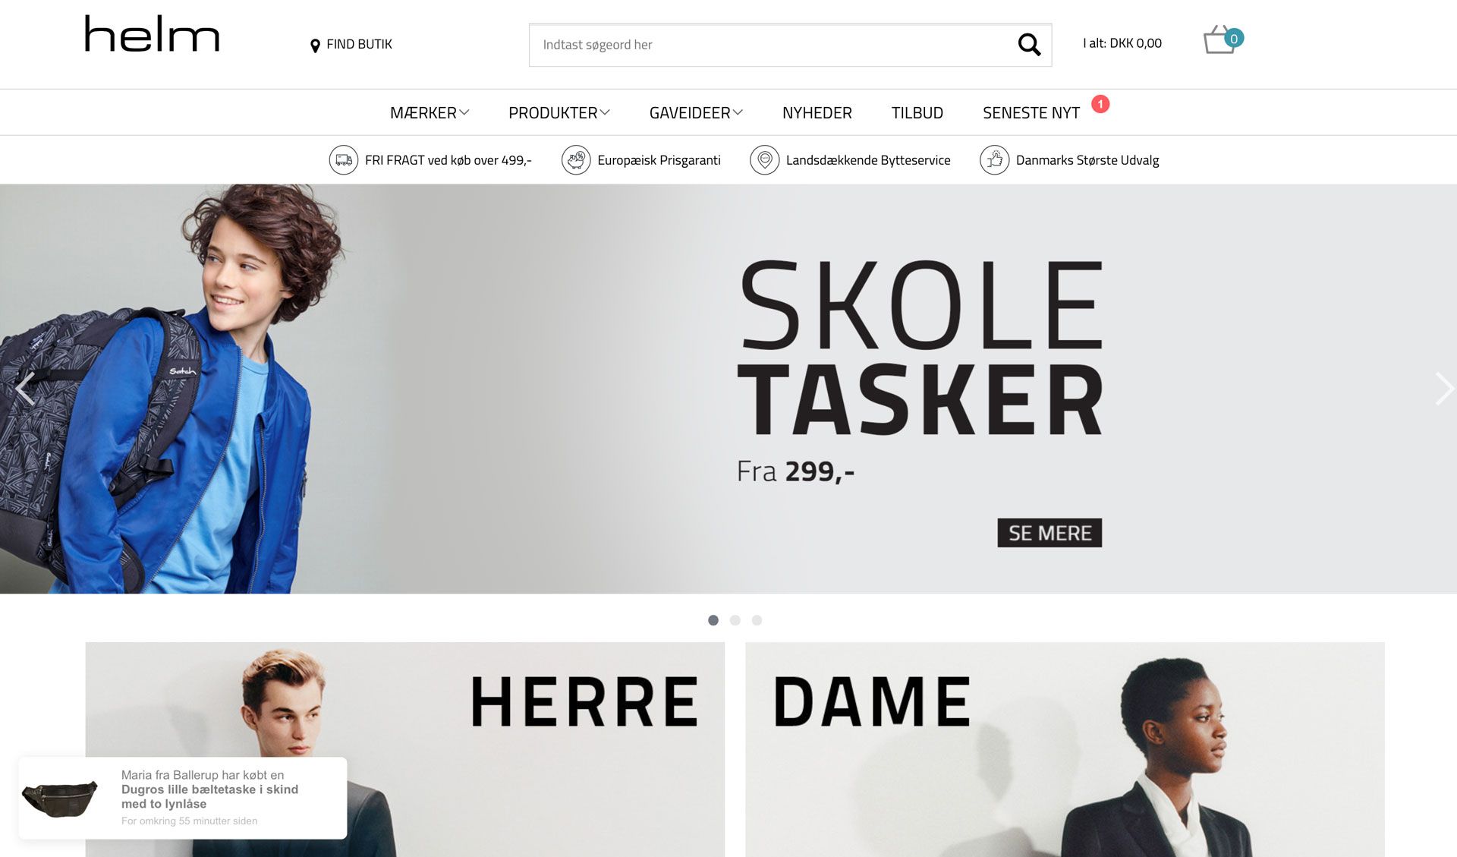Select the second carousel dot
The height and width of the screenshot is (857, 1457).
click(x=735, y=620)
